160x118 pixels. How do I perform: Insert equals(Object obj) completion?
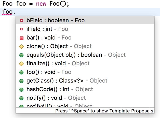tap(76, 55)
